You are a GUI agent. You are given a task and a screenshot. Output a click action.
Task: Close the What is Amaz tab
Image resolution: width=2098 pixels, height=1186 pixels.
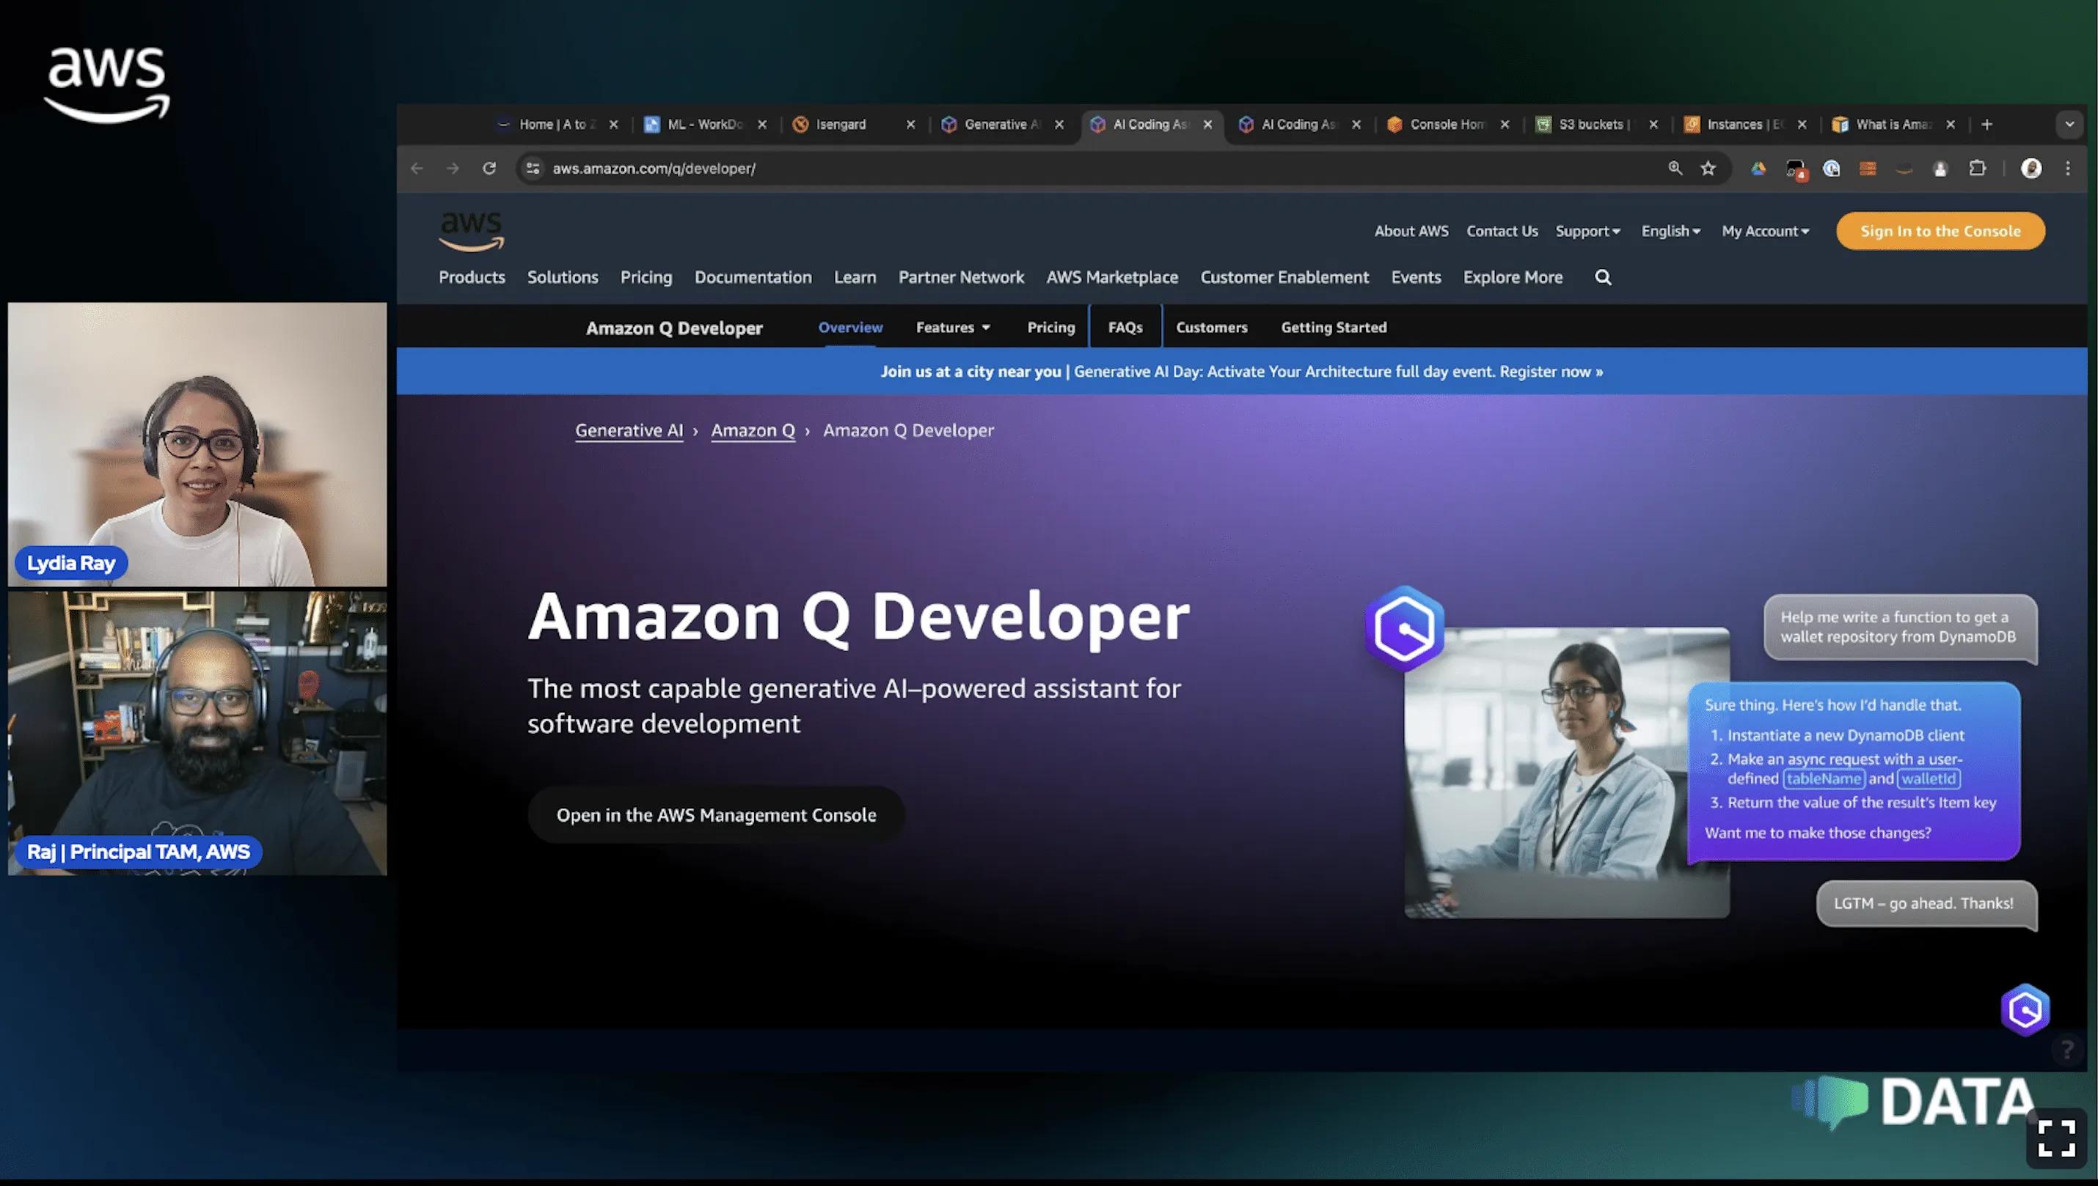click(x=1951, y=125)
